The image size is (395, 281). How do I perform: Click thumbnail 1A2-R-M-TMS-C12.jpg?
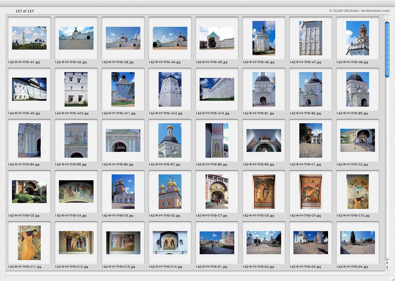click(76, 243)
